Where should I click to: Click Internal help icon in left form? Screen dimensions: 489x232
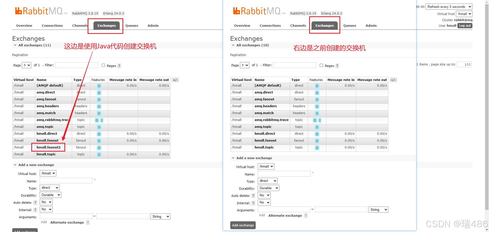click(35, 210)
